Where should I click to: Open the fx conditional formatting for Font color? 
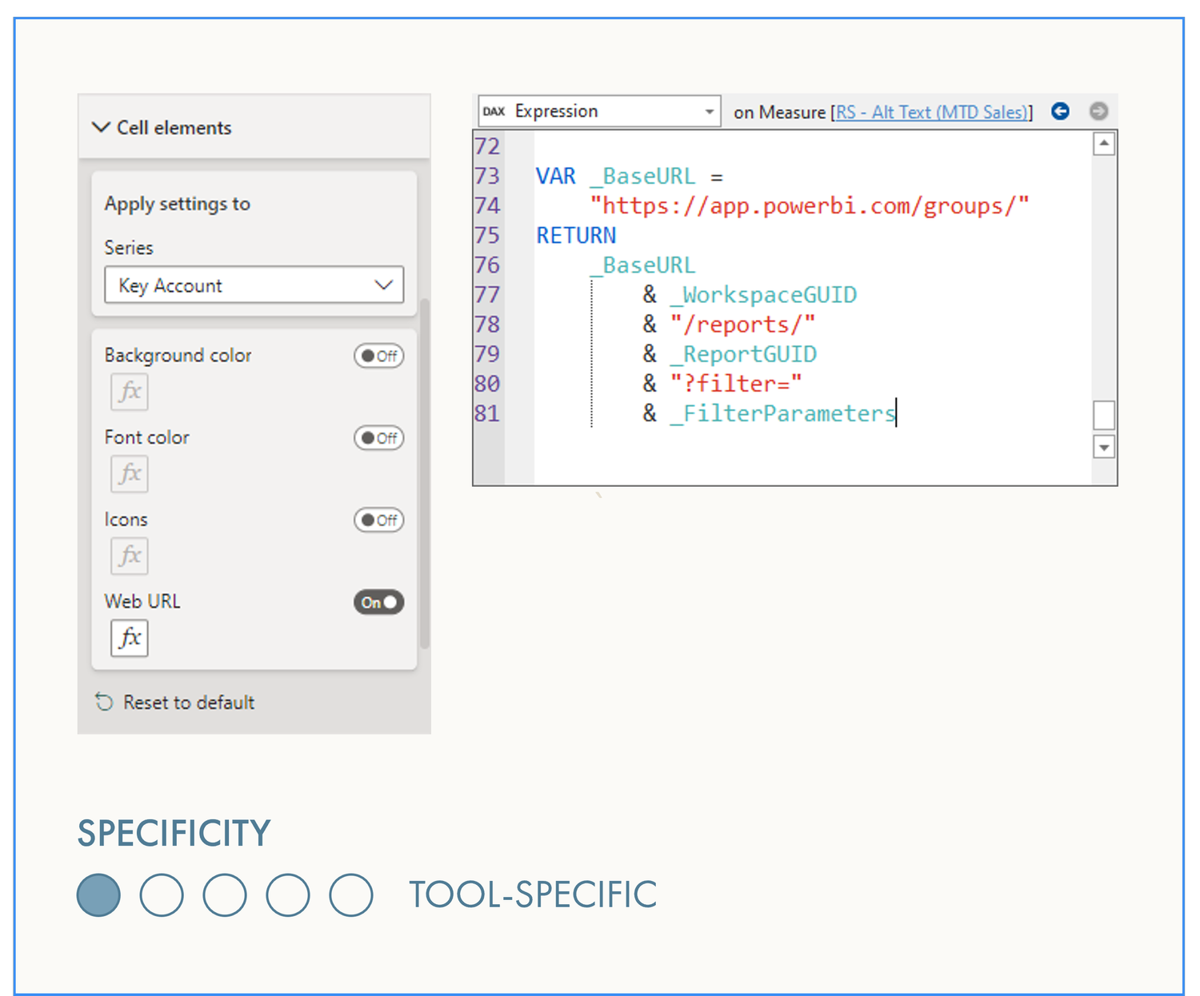tap(128, 473)
